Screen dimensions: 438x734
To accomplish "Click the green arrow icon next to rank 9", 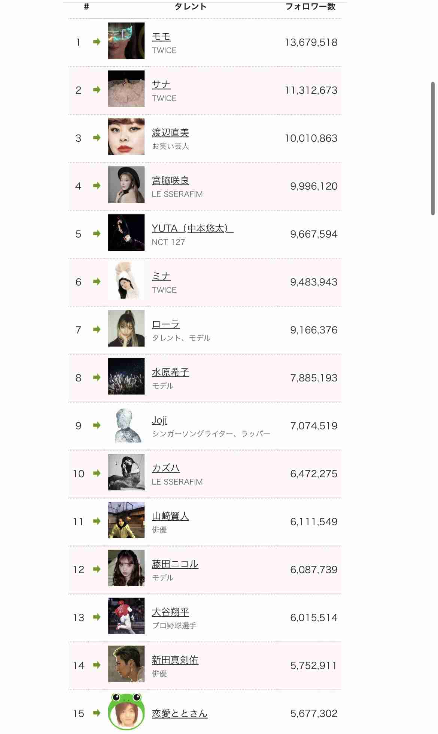I will coord(97,425).
